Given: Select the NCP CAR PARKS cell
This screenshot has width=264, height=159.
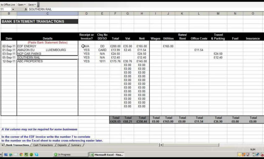Looking at the screenshot, I should [x=47, y=54].
